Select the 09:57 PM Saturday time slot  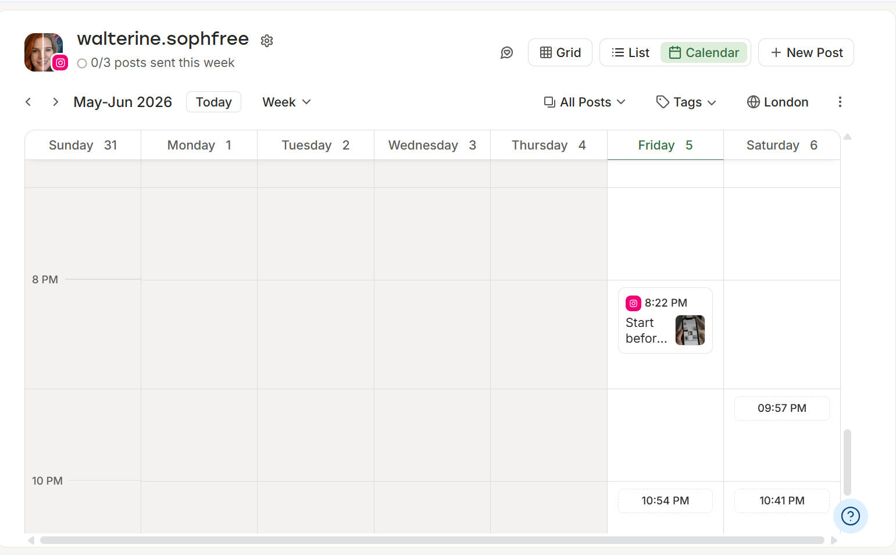[x=782, y=408]
